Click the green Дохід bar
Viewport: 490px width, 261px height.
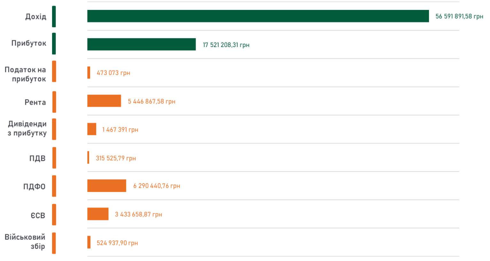[258, 16]
